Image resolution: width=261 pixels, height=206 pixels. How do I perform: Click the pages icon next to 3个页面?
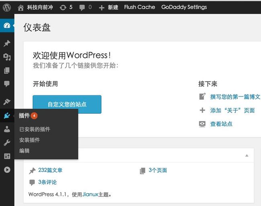tap(143, 171)
